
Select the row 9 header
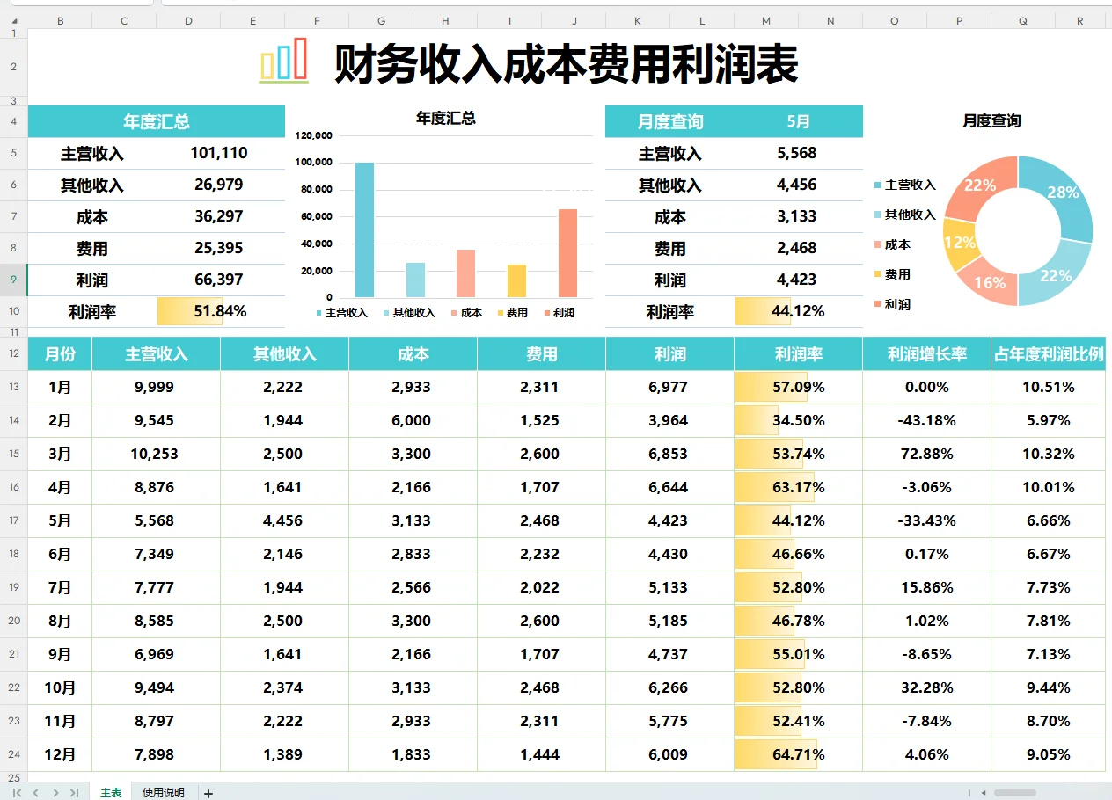(12, 280)
